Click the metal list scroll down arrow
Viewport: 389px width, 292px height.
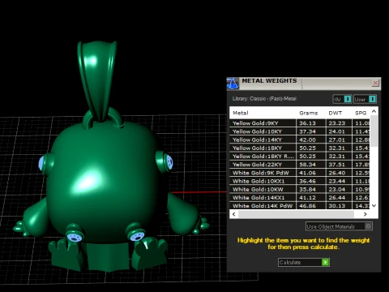click(x=374, y=206)
